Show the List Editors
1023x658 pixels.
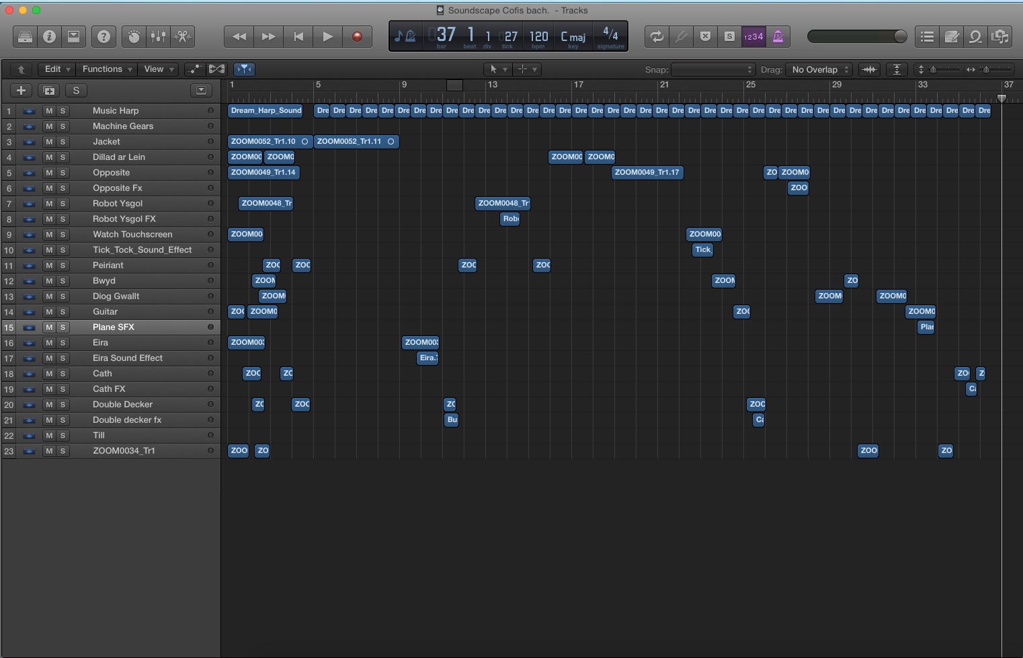click(927, 37)
